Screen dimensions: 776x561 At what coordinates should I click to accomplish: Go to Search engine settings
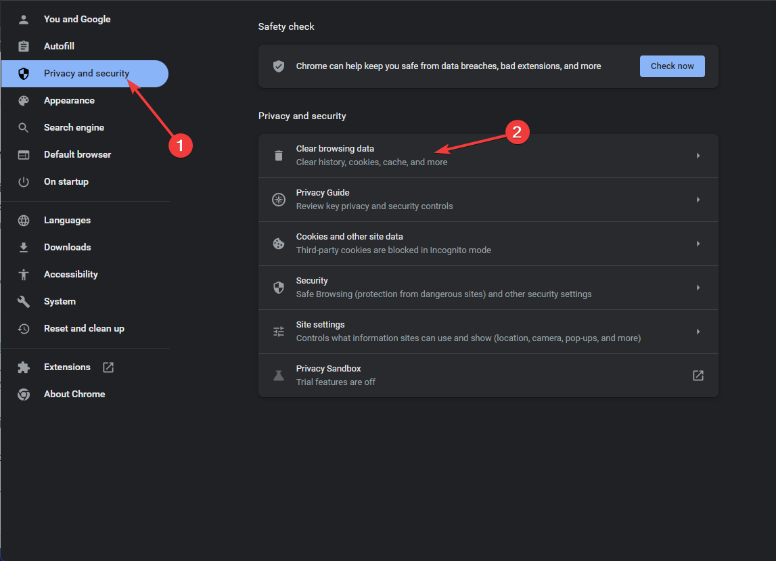pos(74,128)
